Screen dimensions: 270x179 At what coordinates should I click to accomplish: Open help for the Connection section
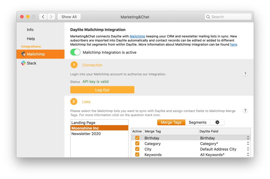(x=245, y=74)
